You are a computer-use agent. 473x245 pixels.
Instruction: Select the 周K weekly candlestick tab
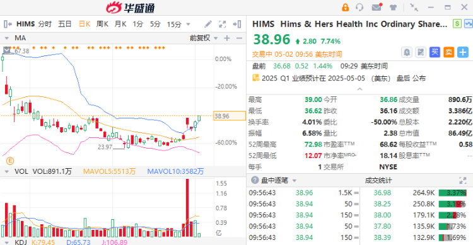(x=103, y=24)
